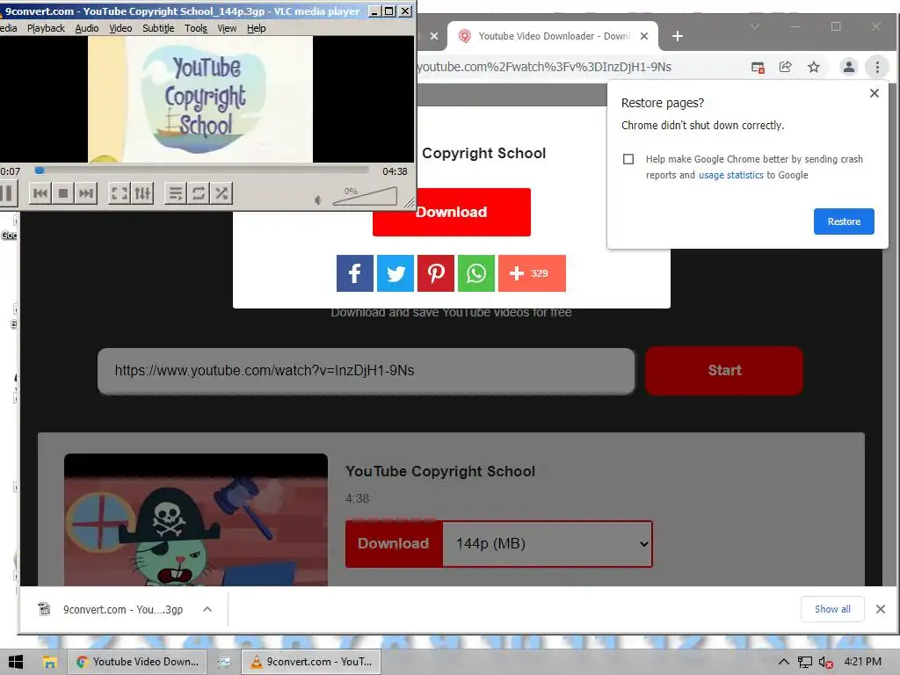The image size is (900, 675).
Task: Click the red Start button
Action: (724, 371)
